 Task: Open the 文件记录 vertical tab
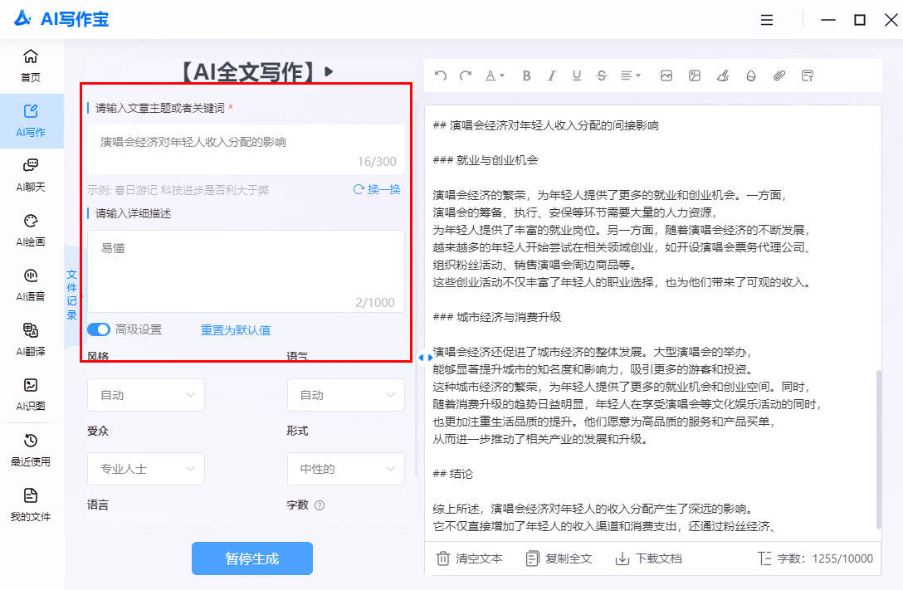tap(72, 292)
